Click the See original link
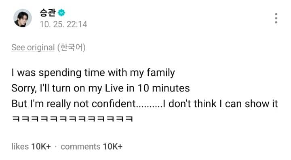Image resolution: width=291 pixels, height=160 pixels. pyautogui.click(x=33, y=47)
